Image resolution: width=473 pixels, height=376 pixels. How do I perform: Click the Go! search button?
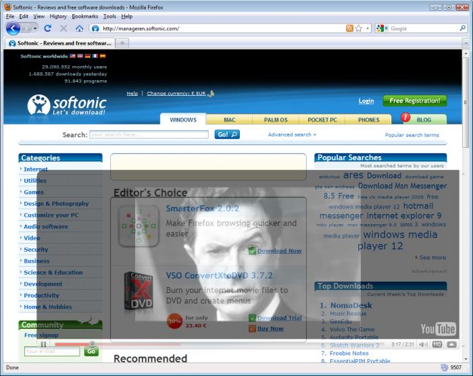tap(227, 134)
